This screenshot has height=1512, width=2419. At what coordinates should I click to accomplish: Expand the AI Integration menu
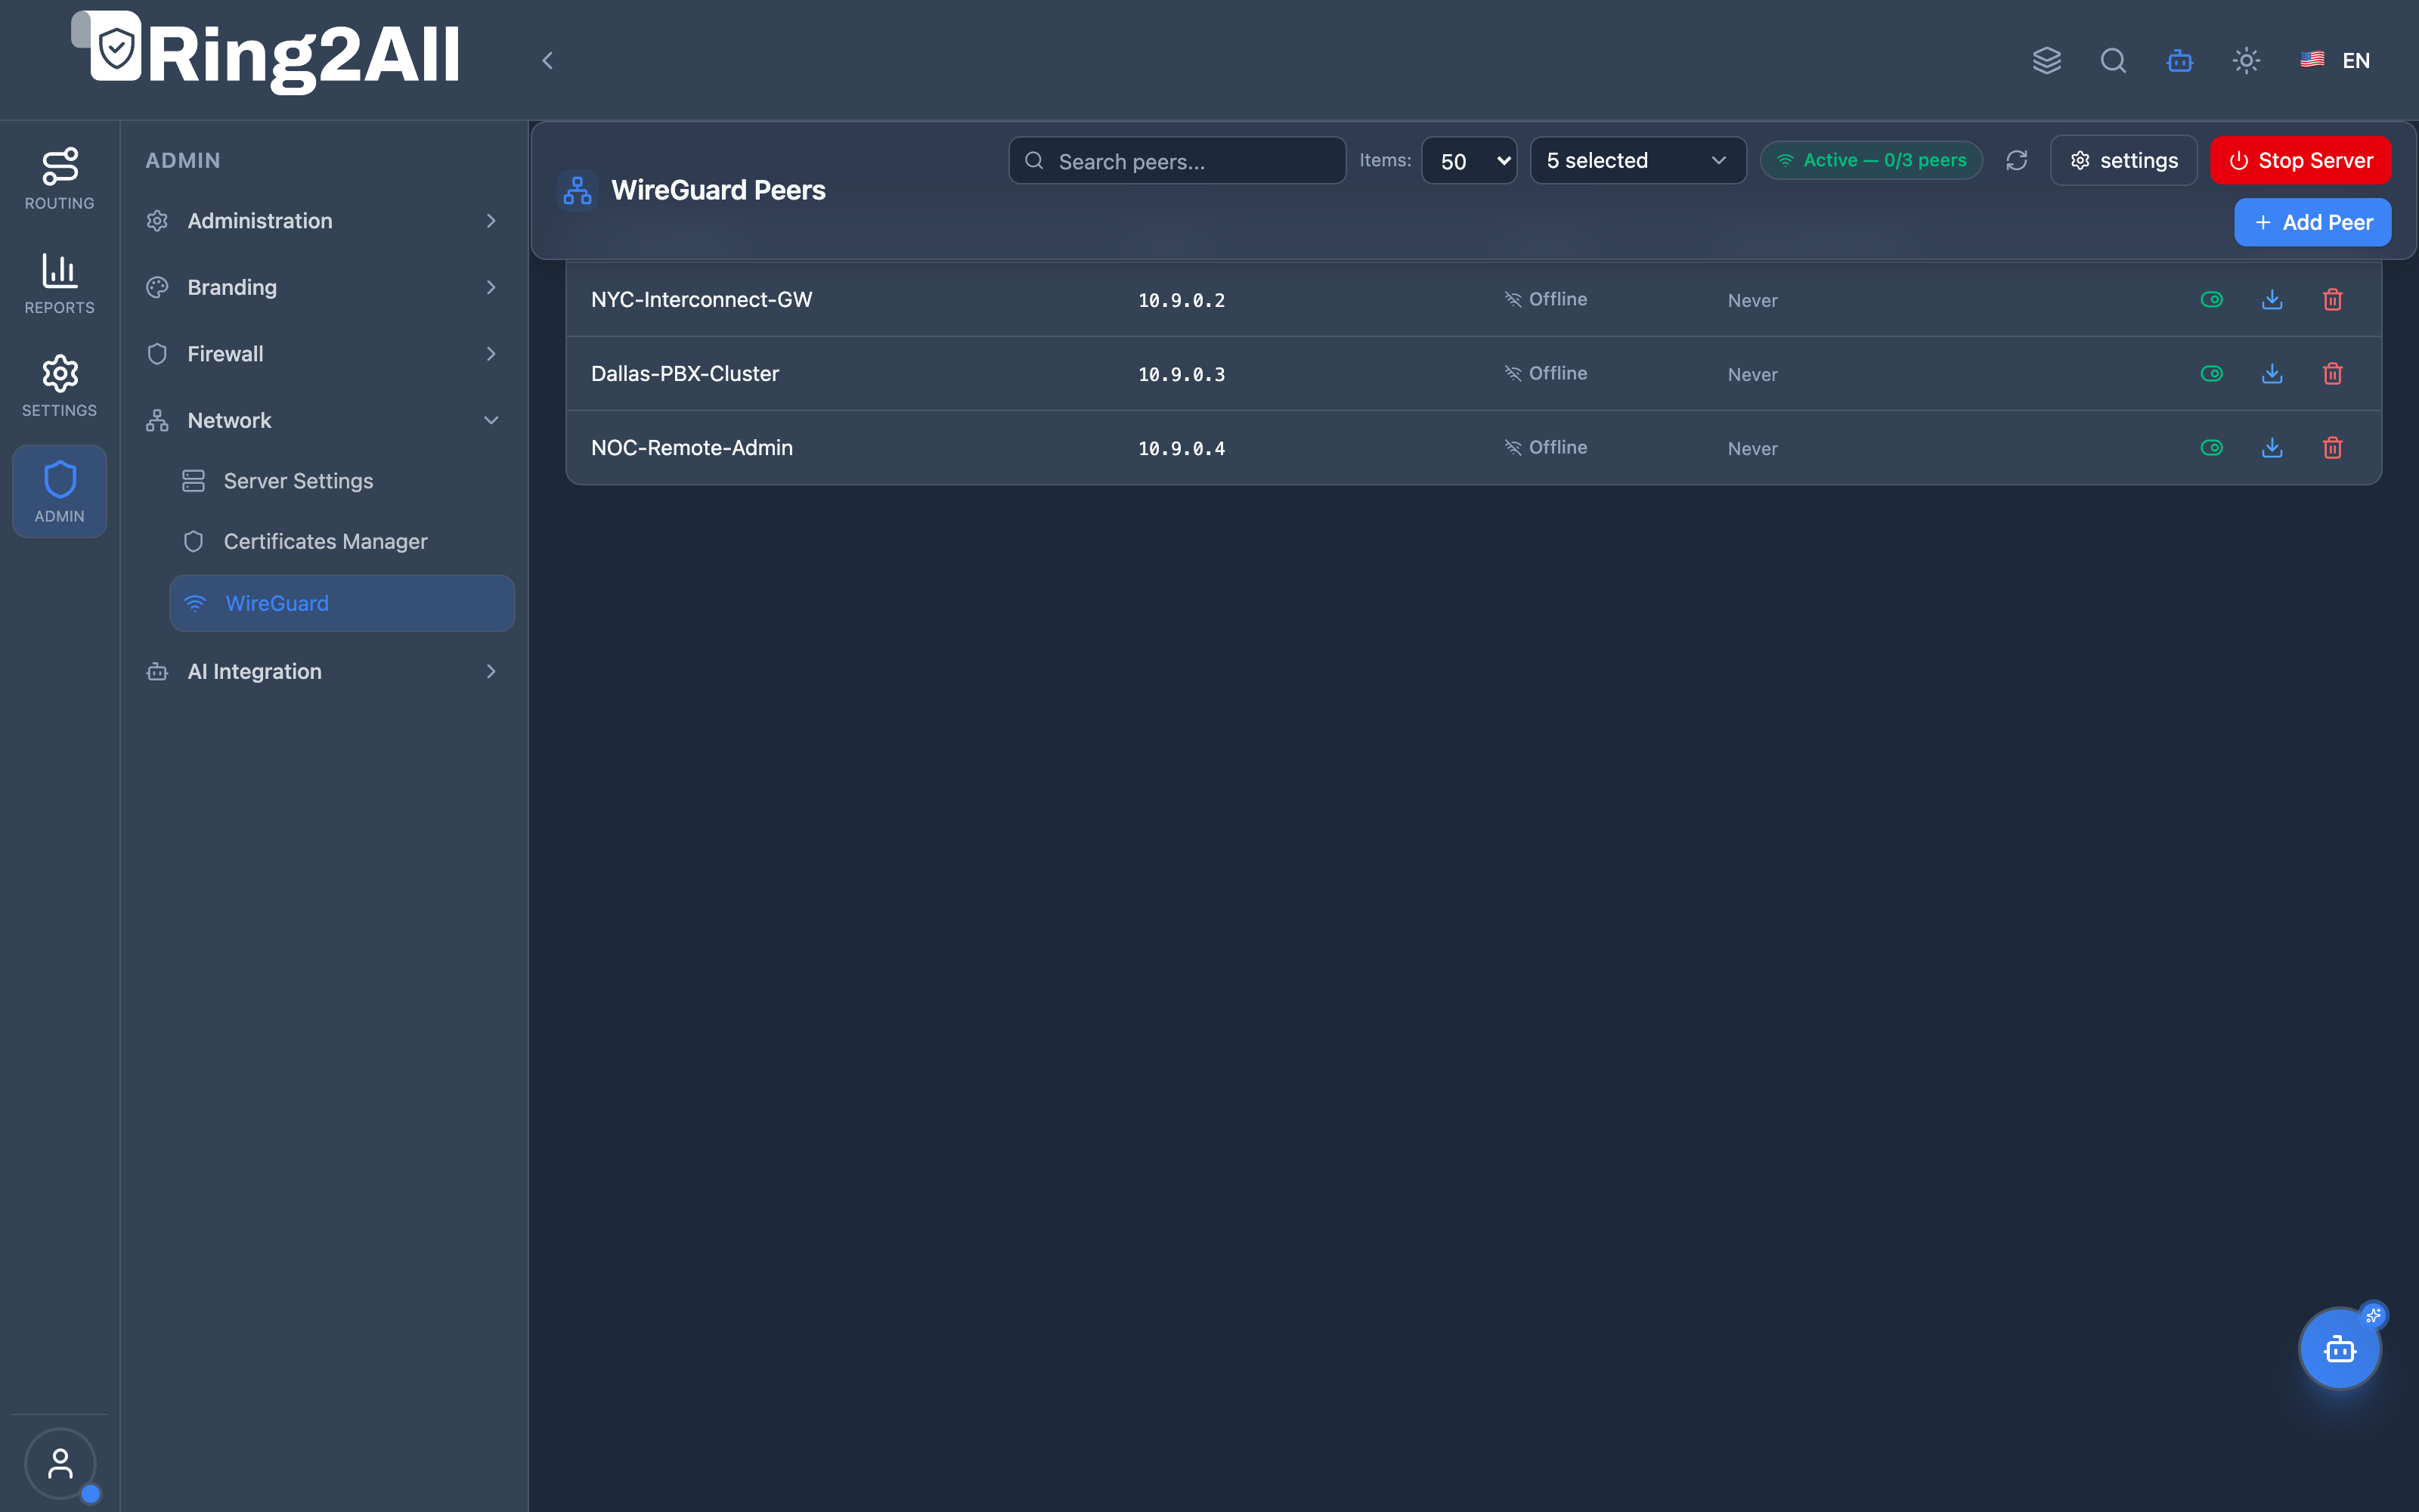coord(322,672)
